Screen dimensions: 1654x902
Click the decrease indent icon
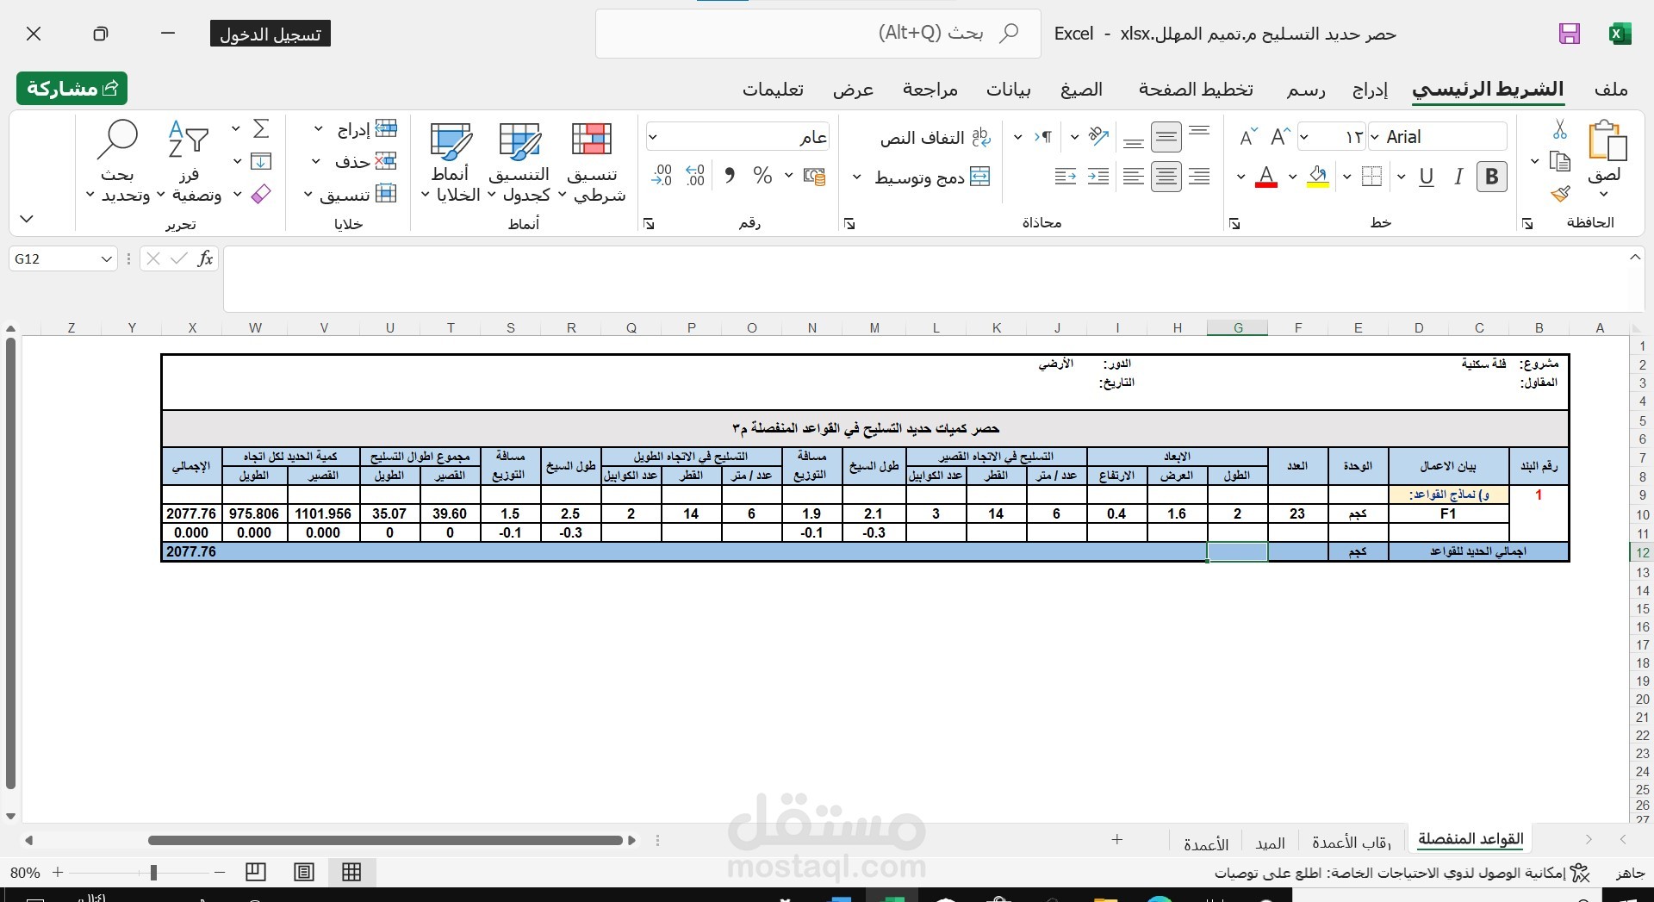point(1098,177)
